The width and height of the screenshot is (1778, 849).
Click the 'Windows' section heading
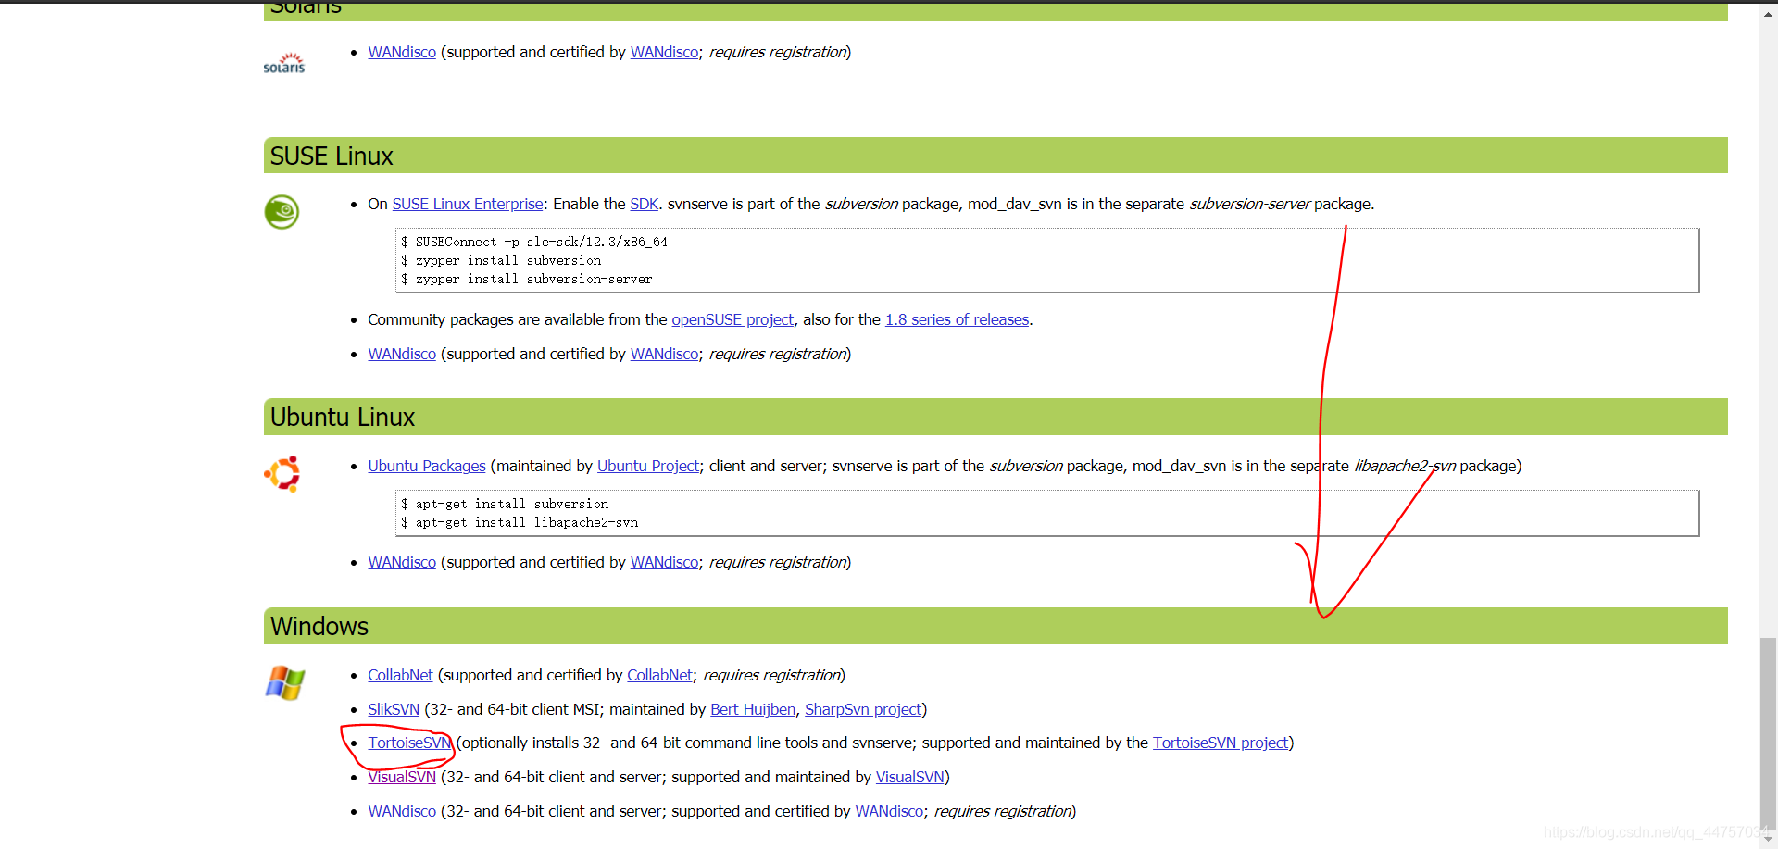(x=319, y=627)
